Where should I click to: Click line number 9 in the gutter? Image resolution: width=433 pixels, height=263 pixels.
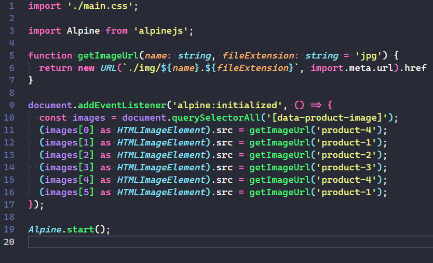[x=11, y=105]
